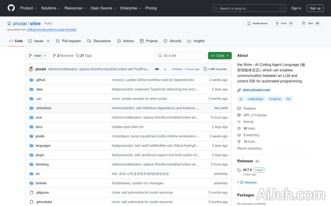331x206 pixels.
Task: Click the Notifications bell button
Action: [257, 23]
